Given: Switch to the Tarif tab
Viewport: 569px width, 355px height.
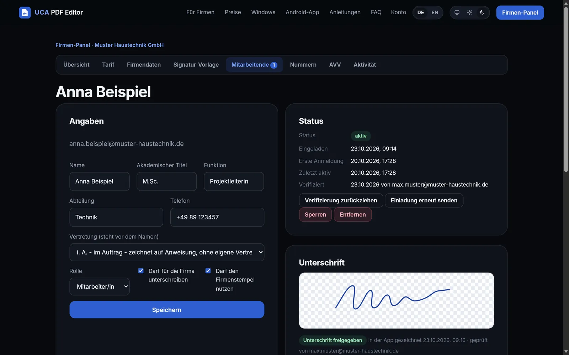Looking at the screenshot, I should pos(108,65).
